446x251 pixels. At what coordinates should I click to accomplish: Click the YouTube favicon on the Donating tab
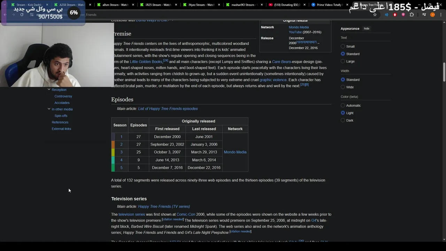click(x=271, y=5)
